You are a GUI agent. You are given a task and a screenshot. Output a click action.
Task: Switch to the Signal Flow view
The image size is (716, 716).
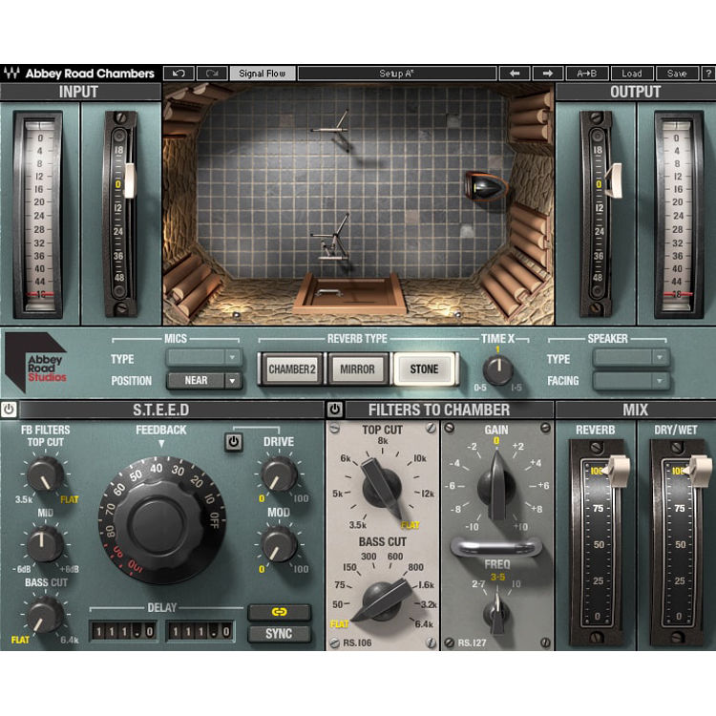click(x=262, y=73)
